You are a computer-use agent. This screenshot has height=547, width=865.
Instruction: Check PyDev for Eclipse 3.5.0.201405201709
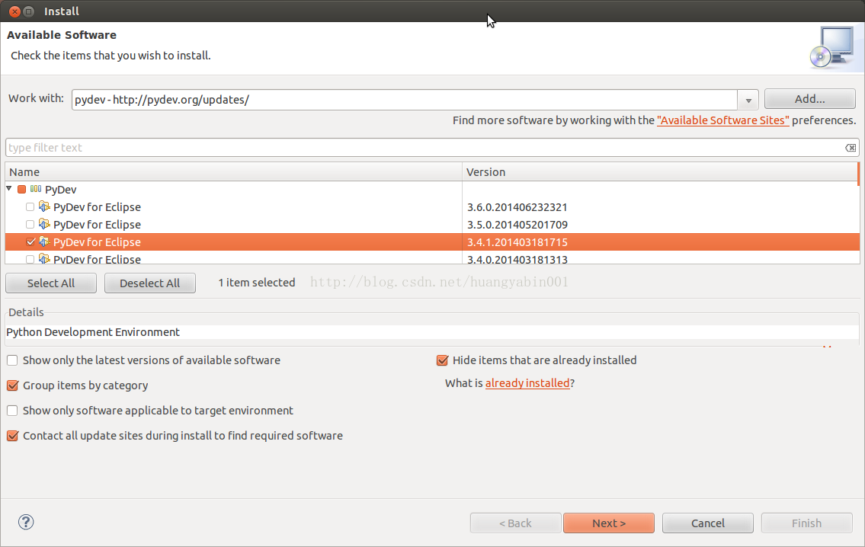coord(30,225)
